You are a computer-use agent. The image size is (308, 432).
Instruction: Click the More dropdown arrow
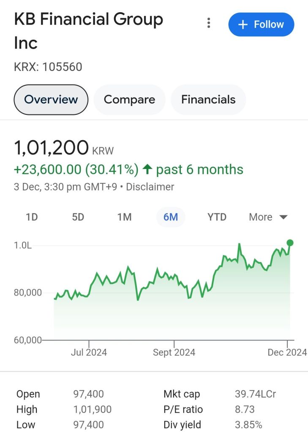tap(283, 217)
